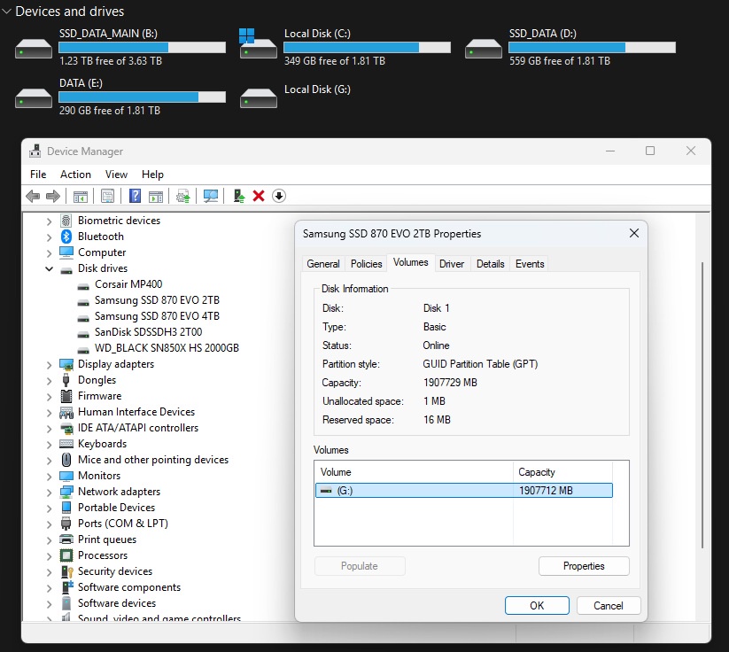Click the Show/Hide Action Pane toolbar icon
729x652 pixels.
tap(156, 197)
